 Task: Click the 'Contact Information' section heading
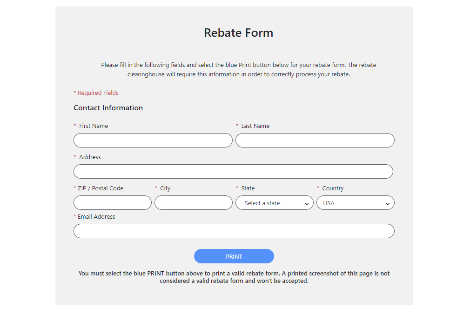click(x=108, y=108)
